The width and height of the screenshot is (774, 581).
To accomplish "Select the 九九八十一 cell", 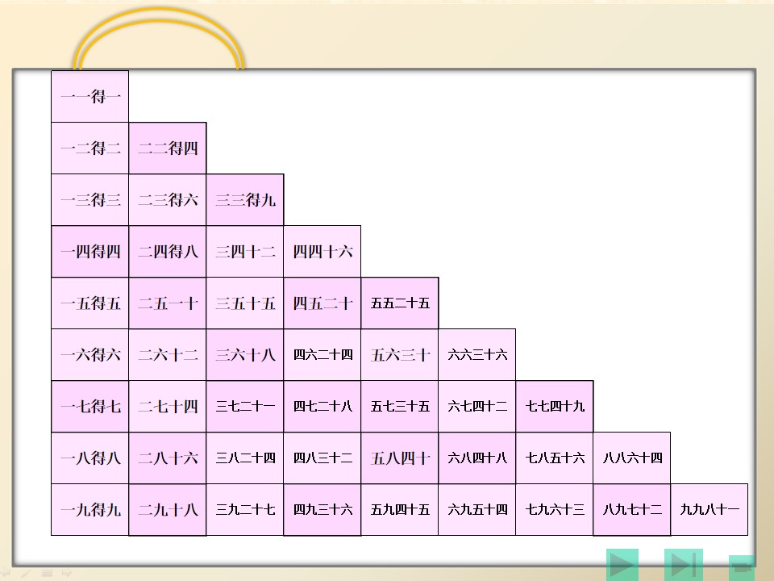I will (x=709, y=509).
